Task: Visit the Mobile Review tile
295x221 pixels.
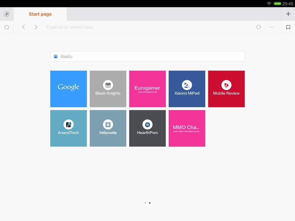Action: point(226,89)
